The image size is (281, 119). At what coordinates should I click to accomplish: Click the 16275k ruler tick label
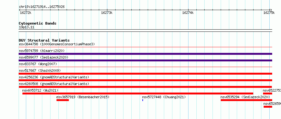click(x=269, y=13)
